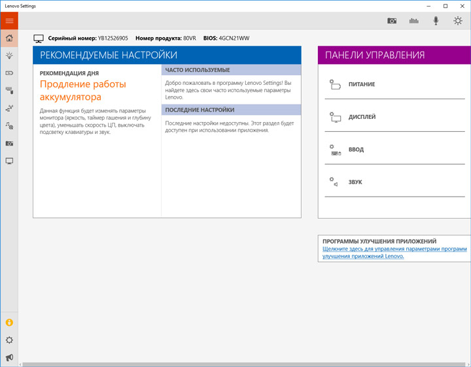Image resolution: width=471 pixels, height=367 pixels.
Task: Click the РЕКОМЕНДУЕМЫЕ НАСТРОЙКИ blue header
Action: tap(167, 55)
